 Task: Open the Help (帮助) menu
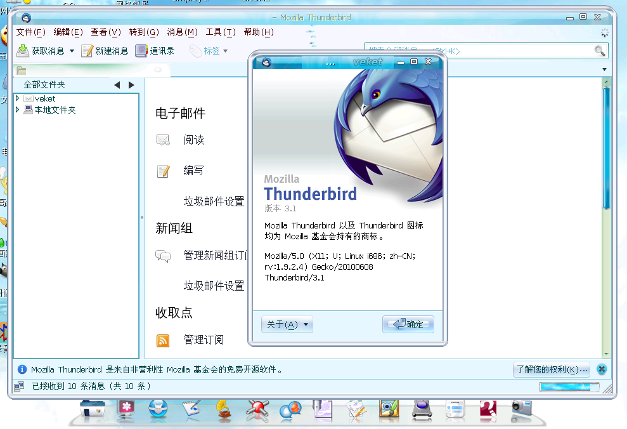click(x=259, y=32)
